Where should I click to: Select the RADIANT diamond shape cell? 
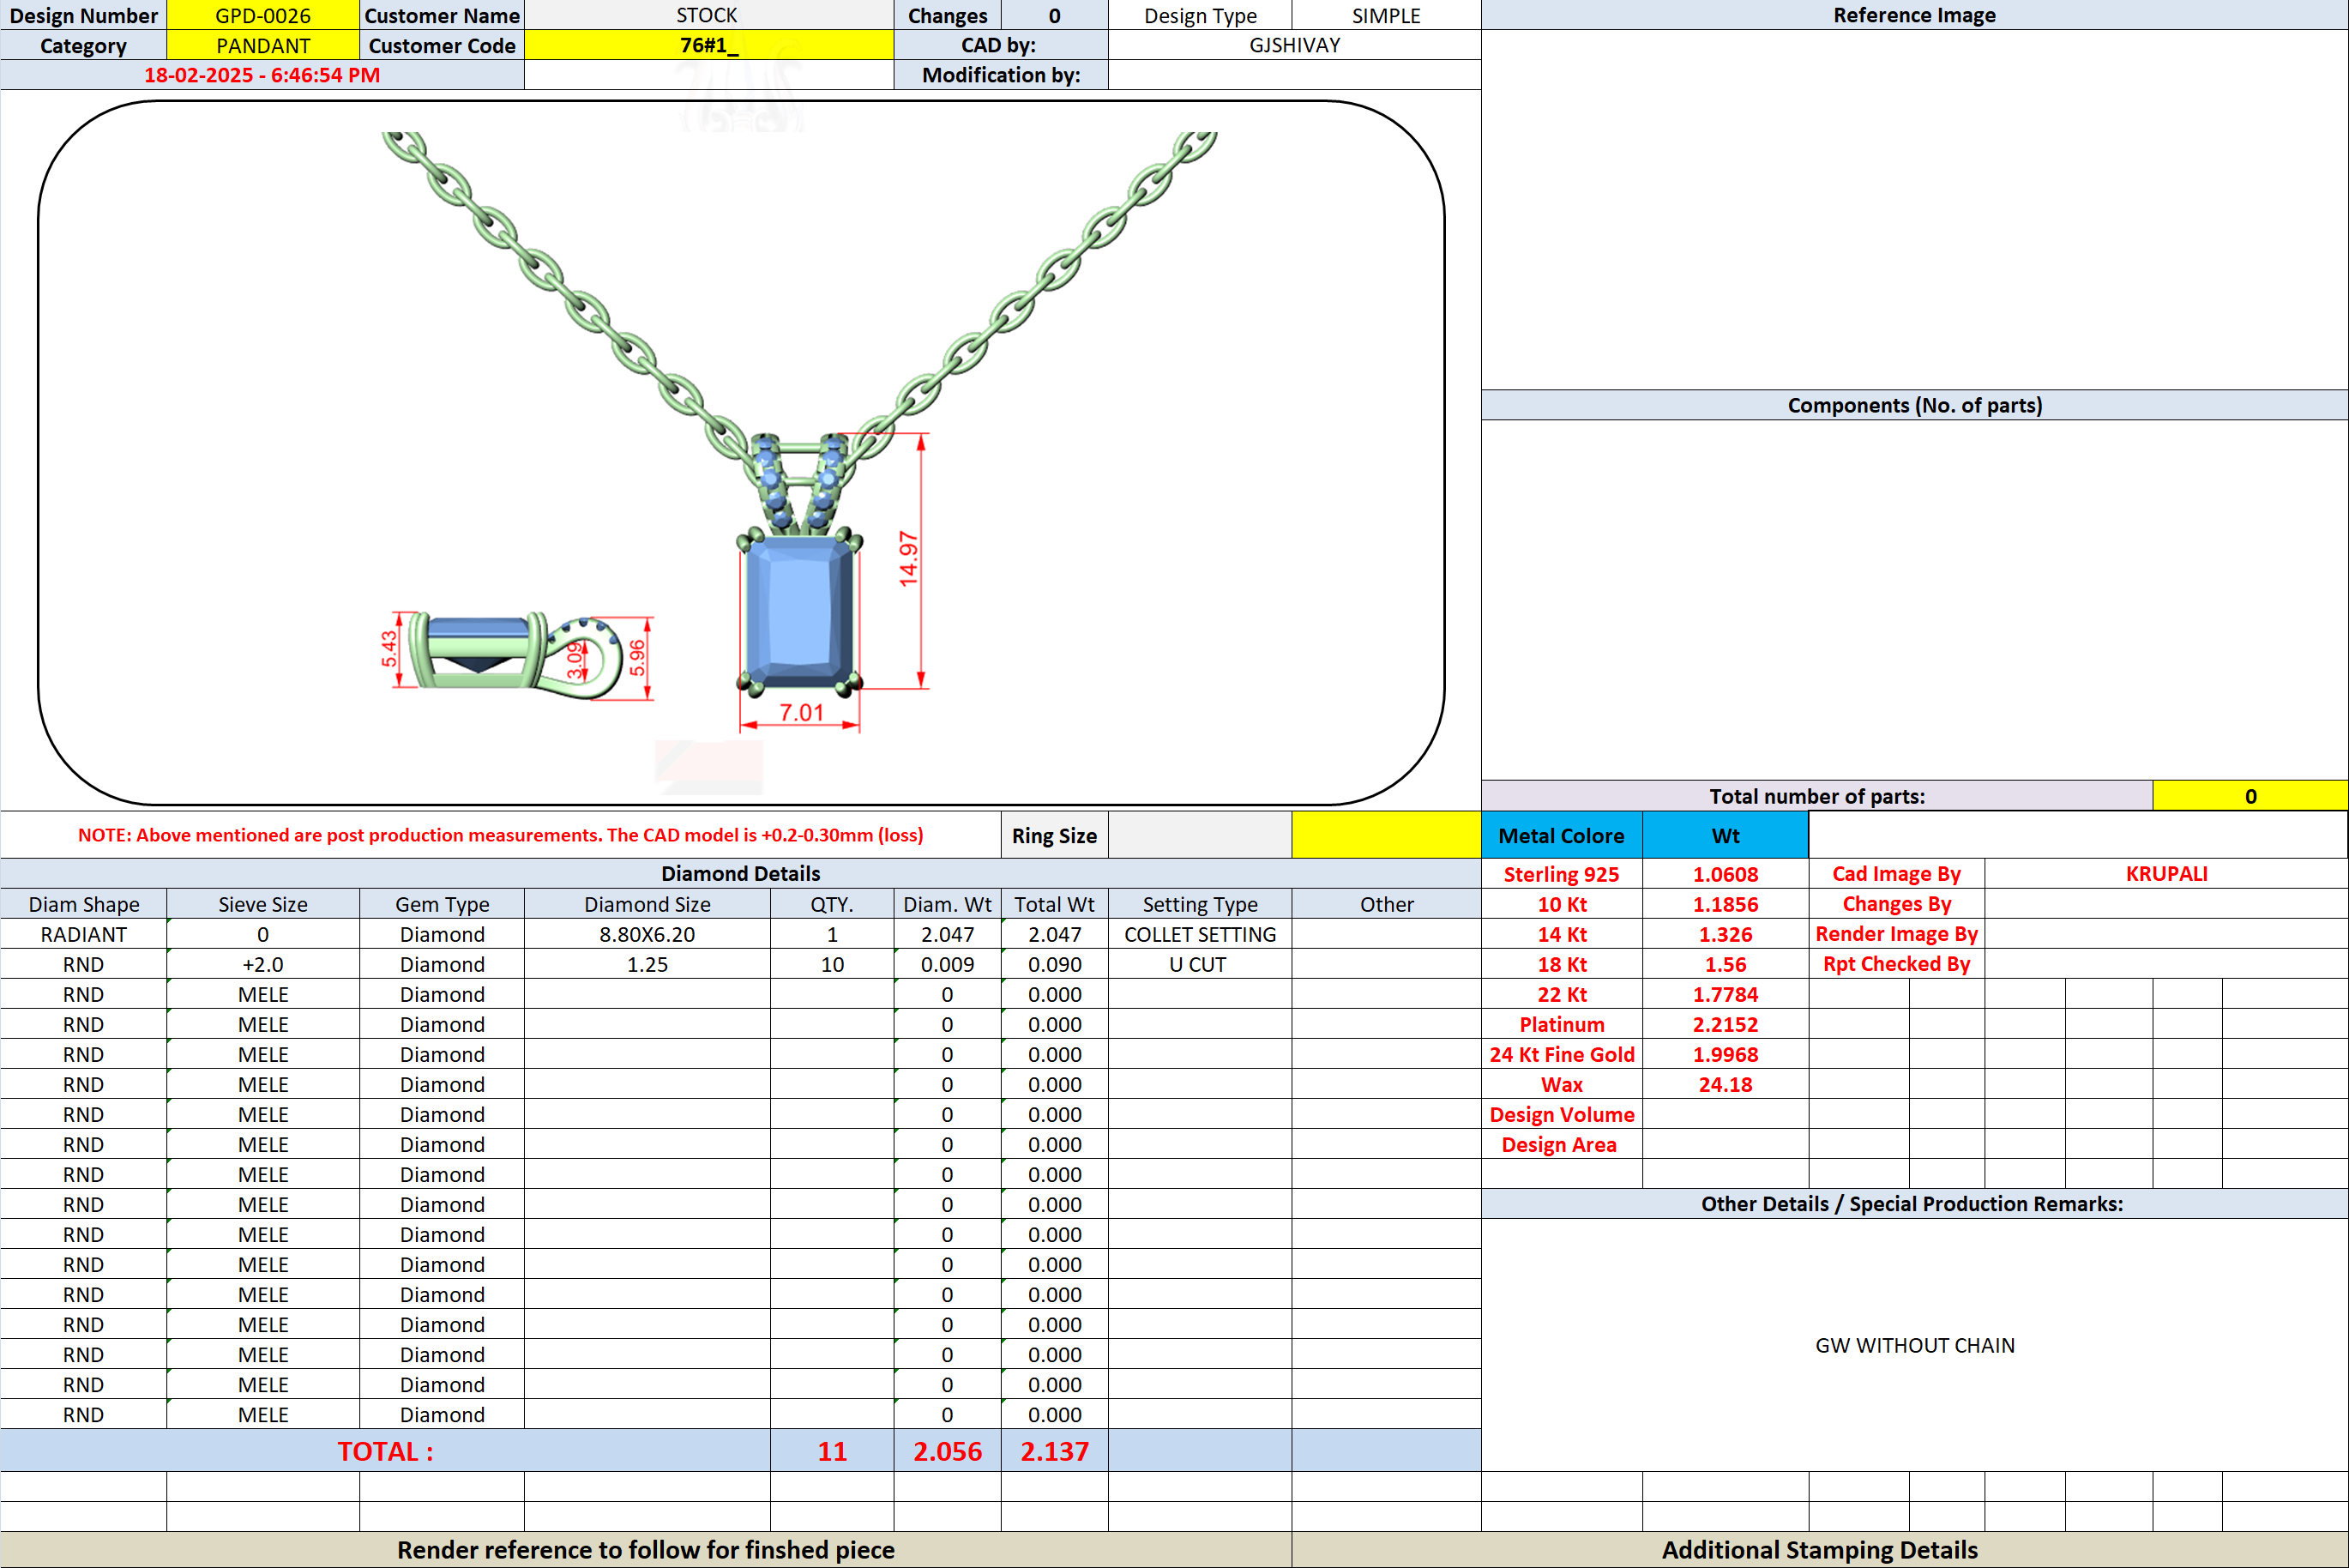pyautogui.click(x=84, y=934)
